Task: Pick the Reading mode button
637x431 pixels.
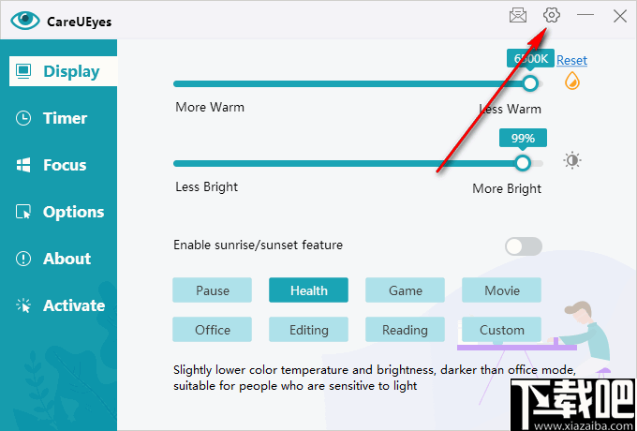Action: tap(405, 330)
